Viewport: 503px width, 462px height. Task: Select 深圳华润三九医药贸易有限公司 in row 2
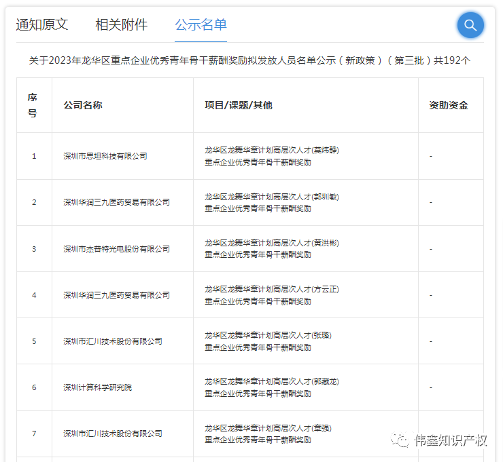pyautogui.click(x=116, y=202)
